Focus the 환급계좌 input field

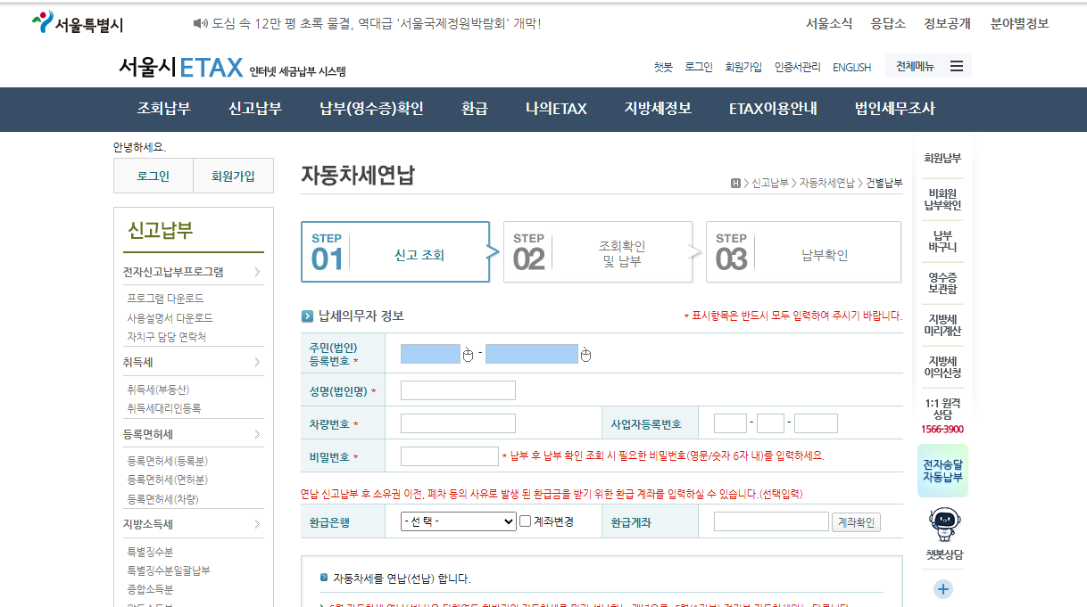[771, 521]
